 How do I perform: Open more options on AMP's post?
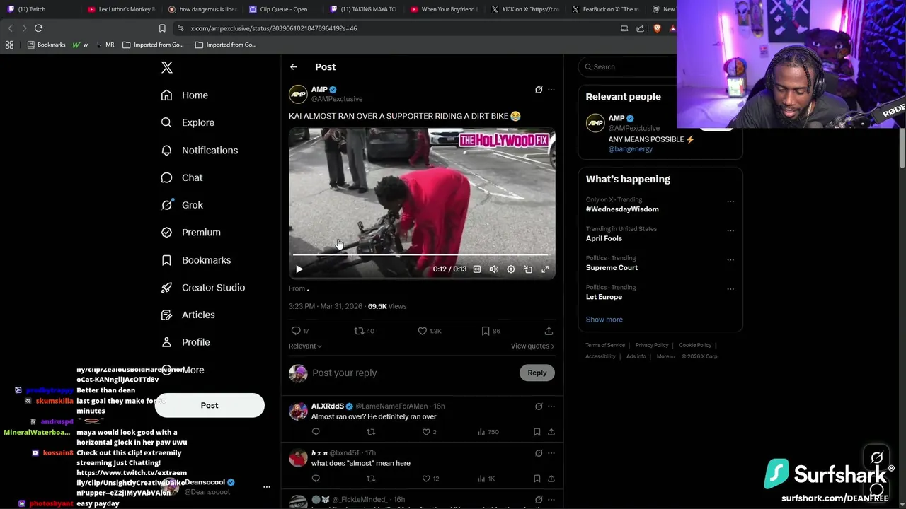tap(551, 90)
